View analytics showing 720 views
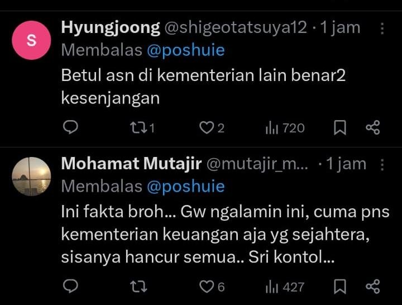This screenshot has width=402, height=305. (285, 128)
